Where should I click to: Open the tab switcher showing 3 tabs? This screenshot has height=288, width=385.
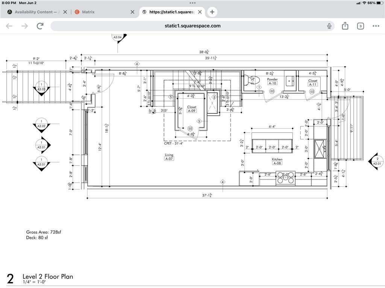[360, 26]
